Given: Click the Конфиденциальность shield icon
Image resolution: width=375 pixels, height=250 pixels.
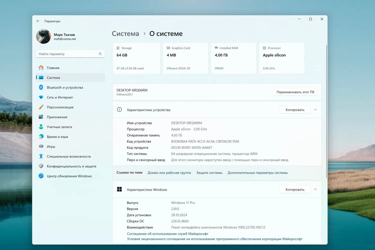Looking at the screenshot, I should pyautogui.click(x=41, y=166).
